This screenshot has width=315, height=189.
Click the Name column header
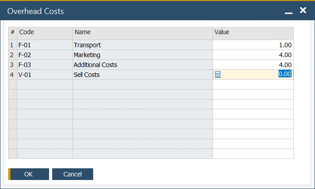pos(142,32)
